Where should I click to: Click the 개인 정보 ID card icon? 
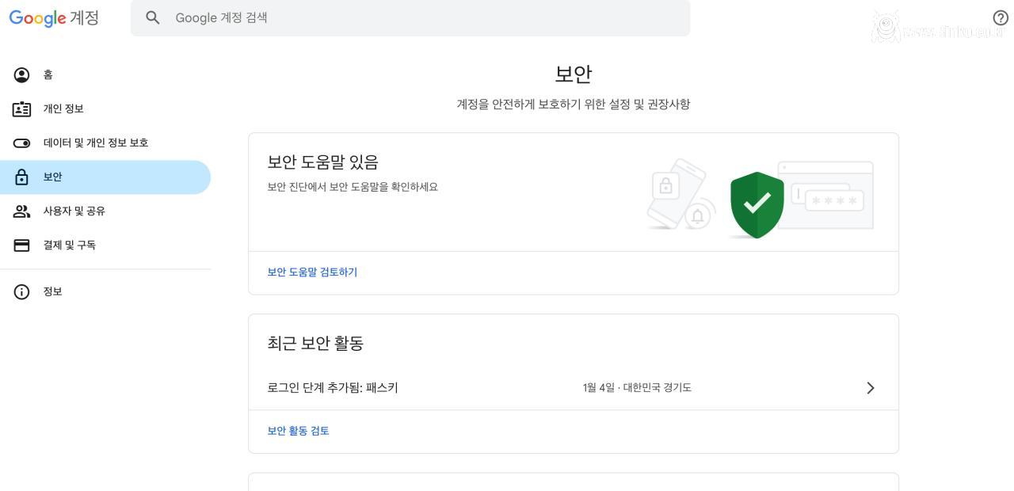(x=22, y=109)
